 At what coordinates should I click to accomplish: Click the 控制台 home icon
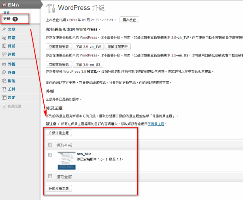pos(4,4)
